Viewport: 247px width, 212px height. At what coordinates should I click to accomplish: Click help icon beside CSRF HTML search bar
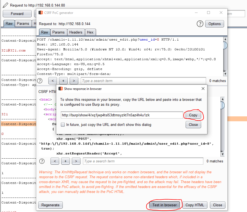point(42,161)
